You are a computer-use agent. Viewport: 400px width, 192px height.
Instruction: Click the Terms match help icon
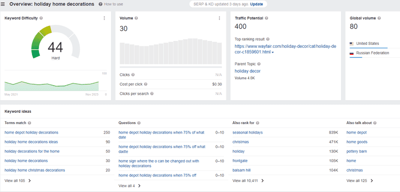(x=29, y=123)
